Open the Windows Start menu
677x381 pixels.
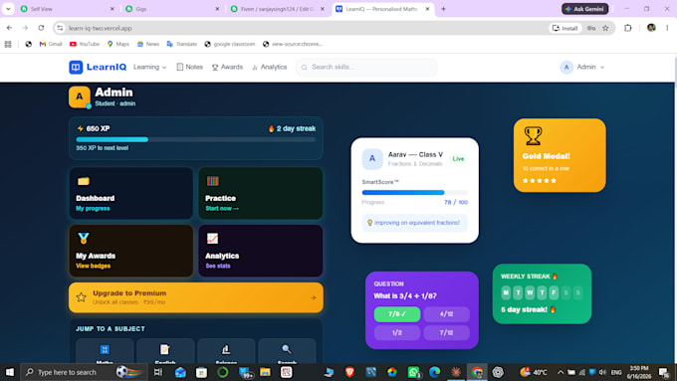(10, 372)
